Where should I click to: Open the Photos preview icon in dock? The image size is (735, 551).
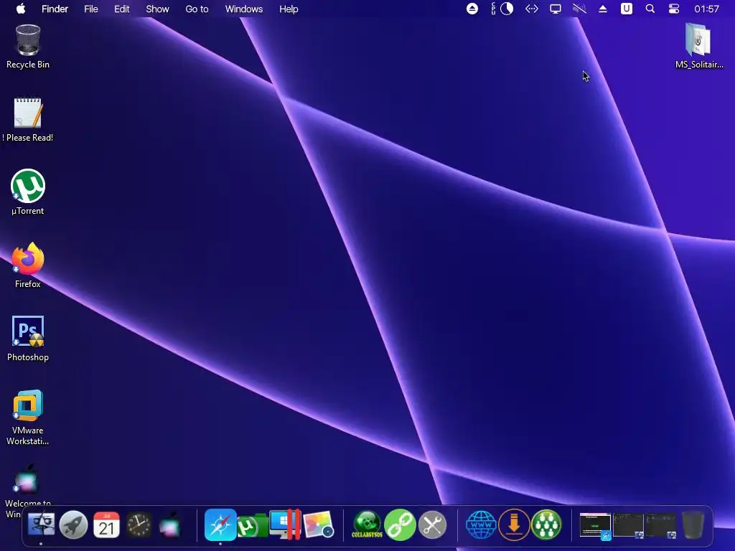(x=319, y=524)
